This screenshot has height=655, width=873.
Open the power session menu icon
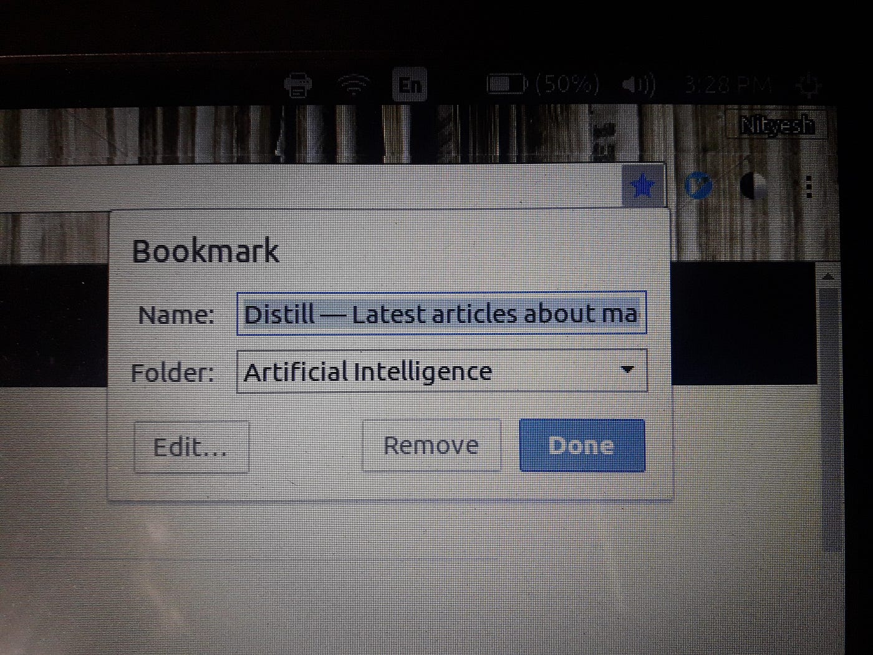(809, 85)
